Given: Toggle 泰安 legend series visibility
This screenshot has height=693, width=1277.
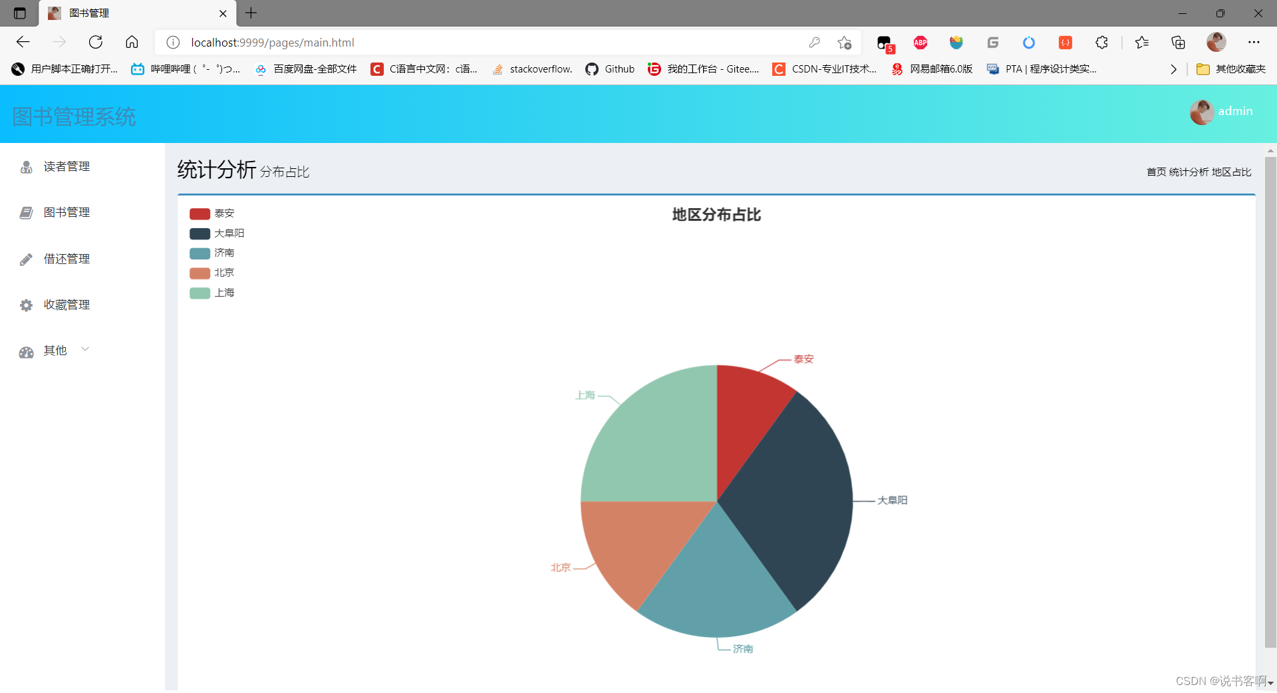Looking at the screenshot, I should point(212,213).
